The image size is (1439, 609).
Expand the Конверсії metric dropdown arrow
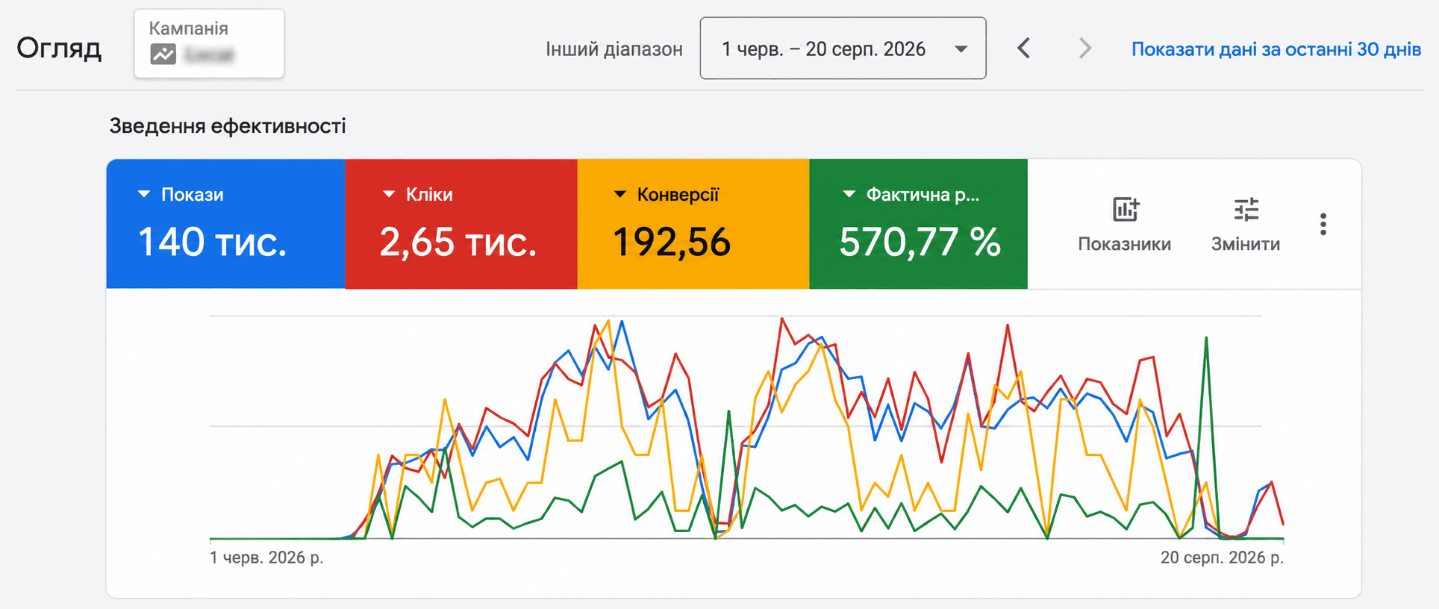pos(619,194)
